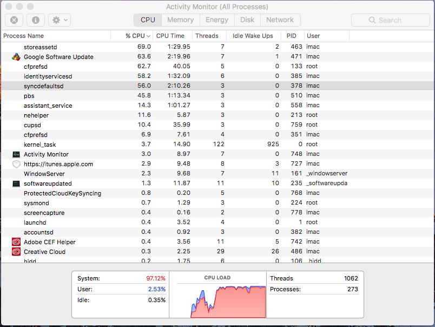
Task: Click the https://itunes.apple.com process name
Action: [58, 164]
